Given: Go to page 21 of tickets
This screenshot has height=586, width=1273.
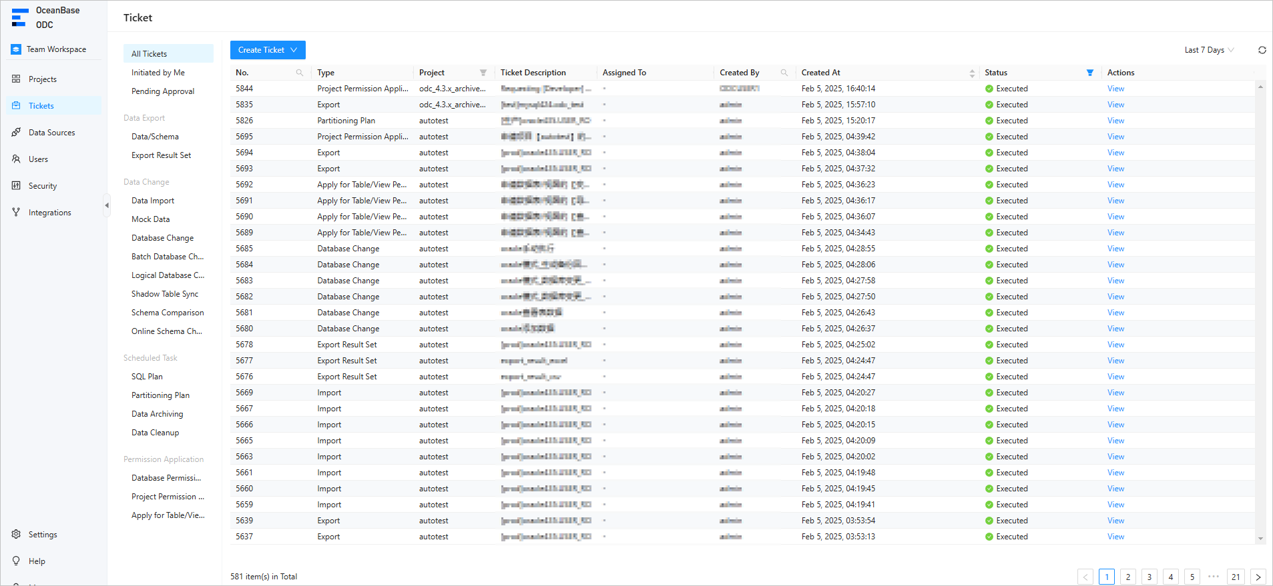Looking at the screenshot, I should (x=1236, y=577).
